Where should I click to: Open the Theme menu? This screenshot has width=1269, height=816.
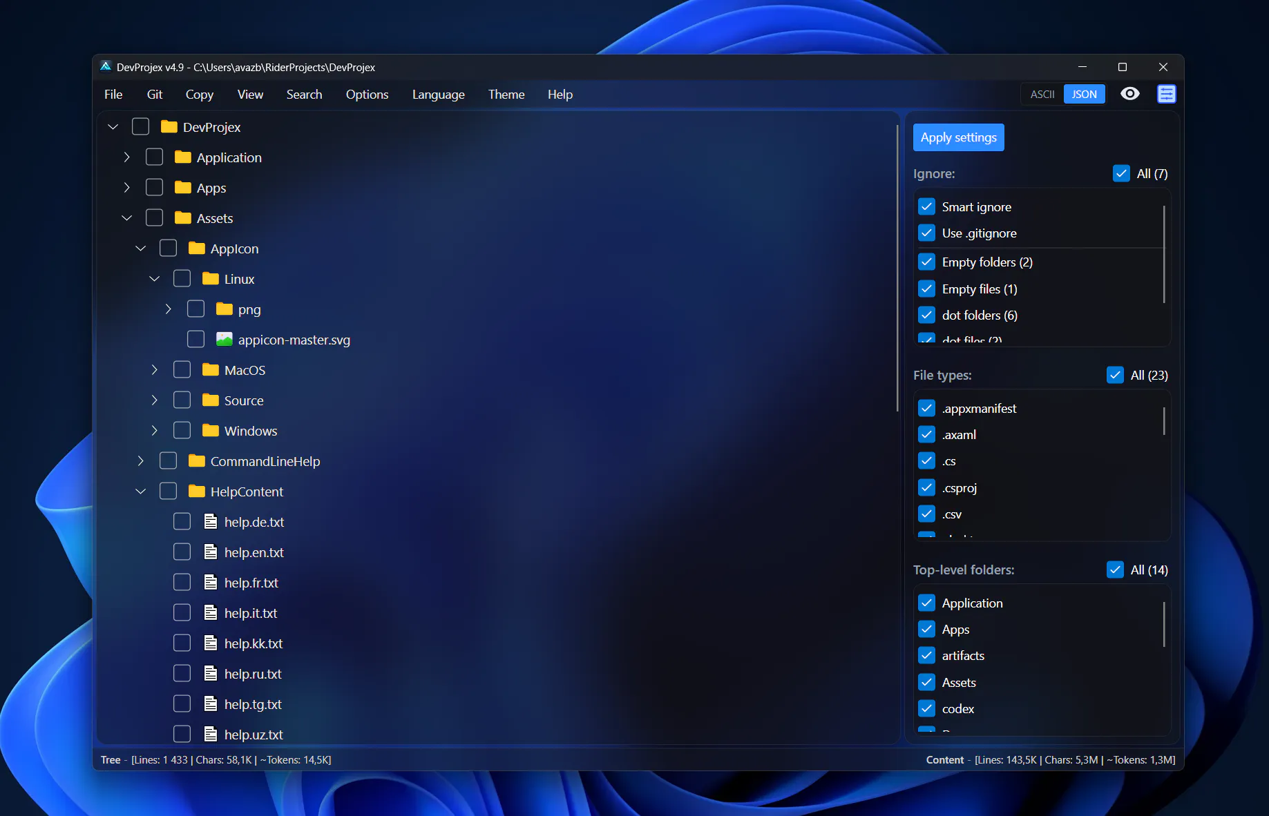click(x=506, y=94)
